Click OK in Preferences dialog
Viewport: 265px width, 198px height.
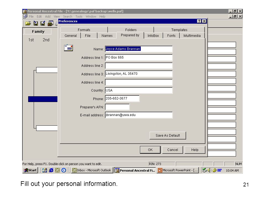pos(150,150)
